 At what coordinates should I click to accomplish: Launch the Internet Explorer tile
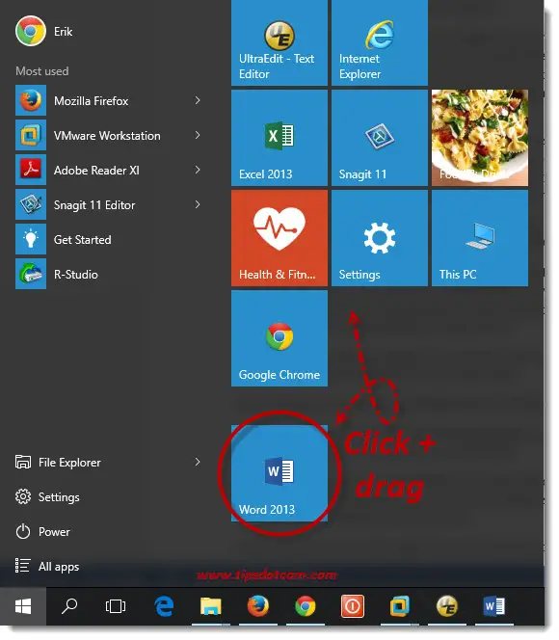click(x=380, y=42)
